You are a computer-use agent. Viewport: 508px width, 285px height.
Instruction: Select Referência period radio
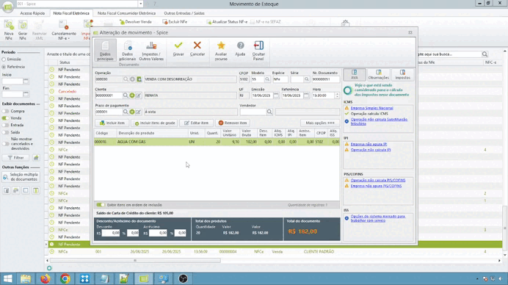[x=4, y=67]
